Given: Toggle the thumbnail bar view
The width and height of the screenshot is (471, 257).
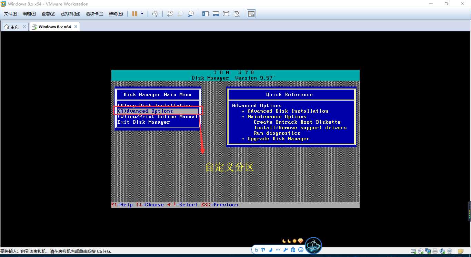Looking at the screenshot, I should (216, 14).
